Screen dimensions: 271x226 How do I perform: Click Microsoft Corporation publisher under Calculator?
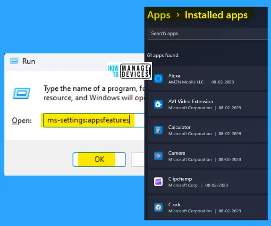coord(190,134)
